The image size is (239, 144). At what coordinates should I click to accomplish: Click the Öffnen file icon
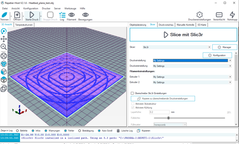(17, 15)
